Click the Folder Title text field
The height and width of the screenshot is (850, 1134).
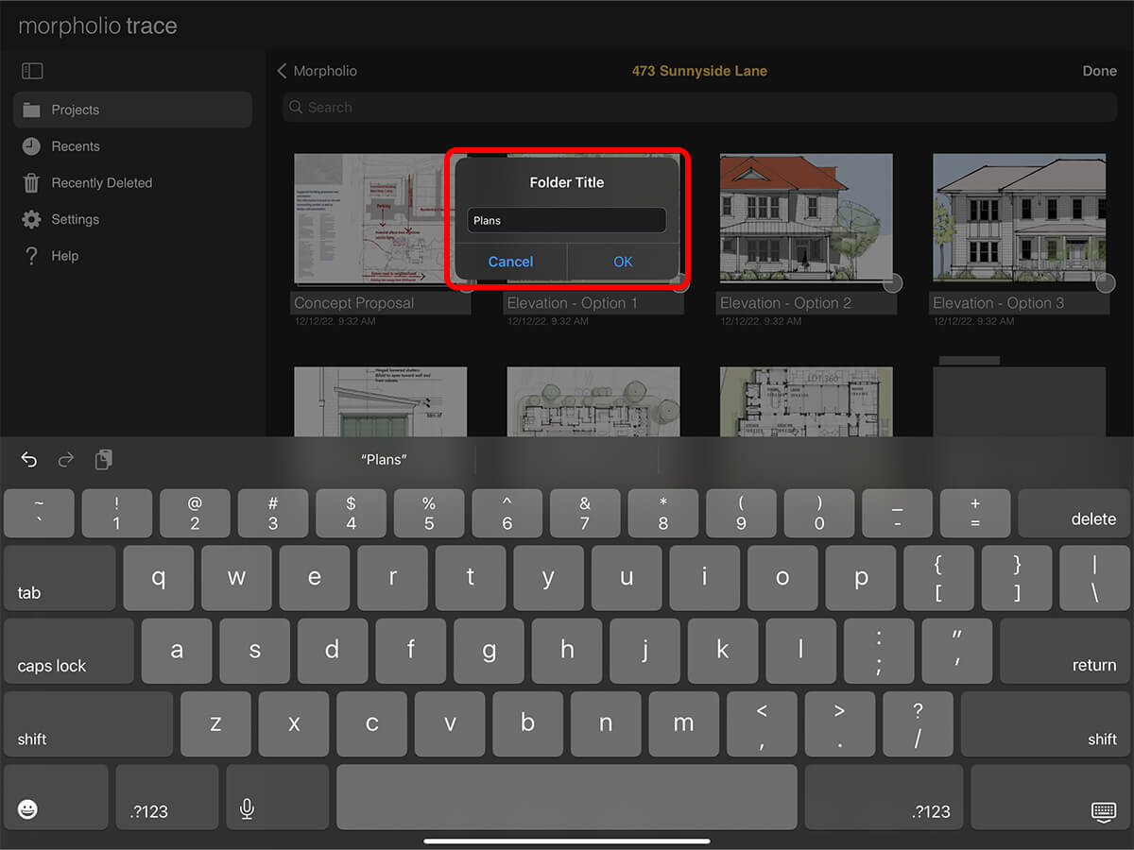pos(567,220)
